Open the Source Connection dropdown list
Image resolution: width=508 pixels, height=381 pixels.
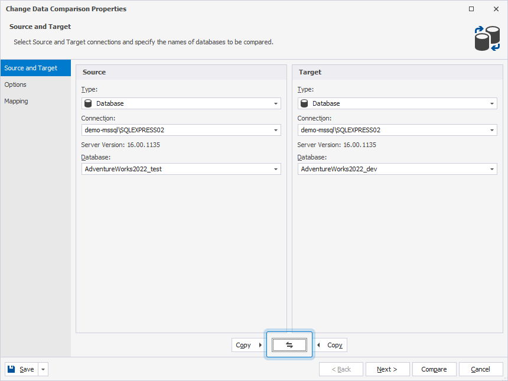click(x=275, y=130)
